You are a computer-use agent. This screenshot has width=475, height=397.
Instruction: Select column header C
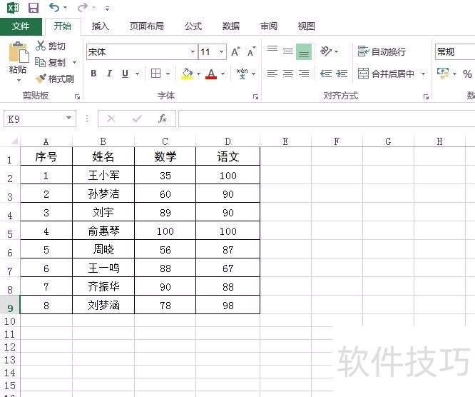(x=165, y=141)
